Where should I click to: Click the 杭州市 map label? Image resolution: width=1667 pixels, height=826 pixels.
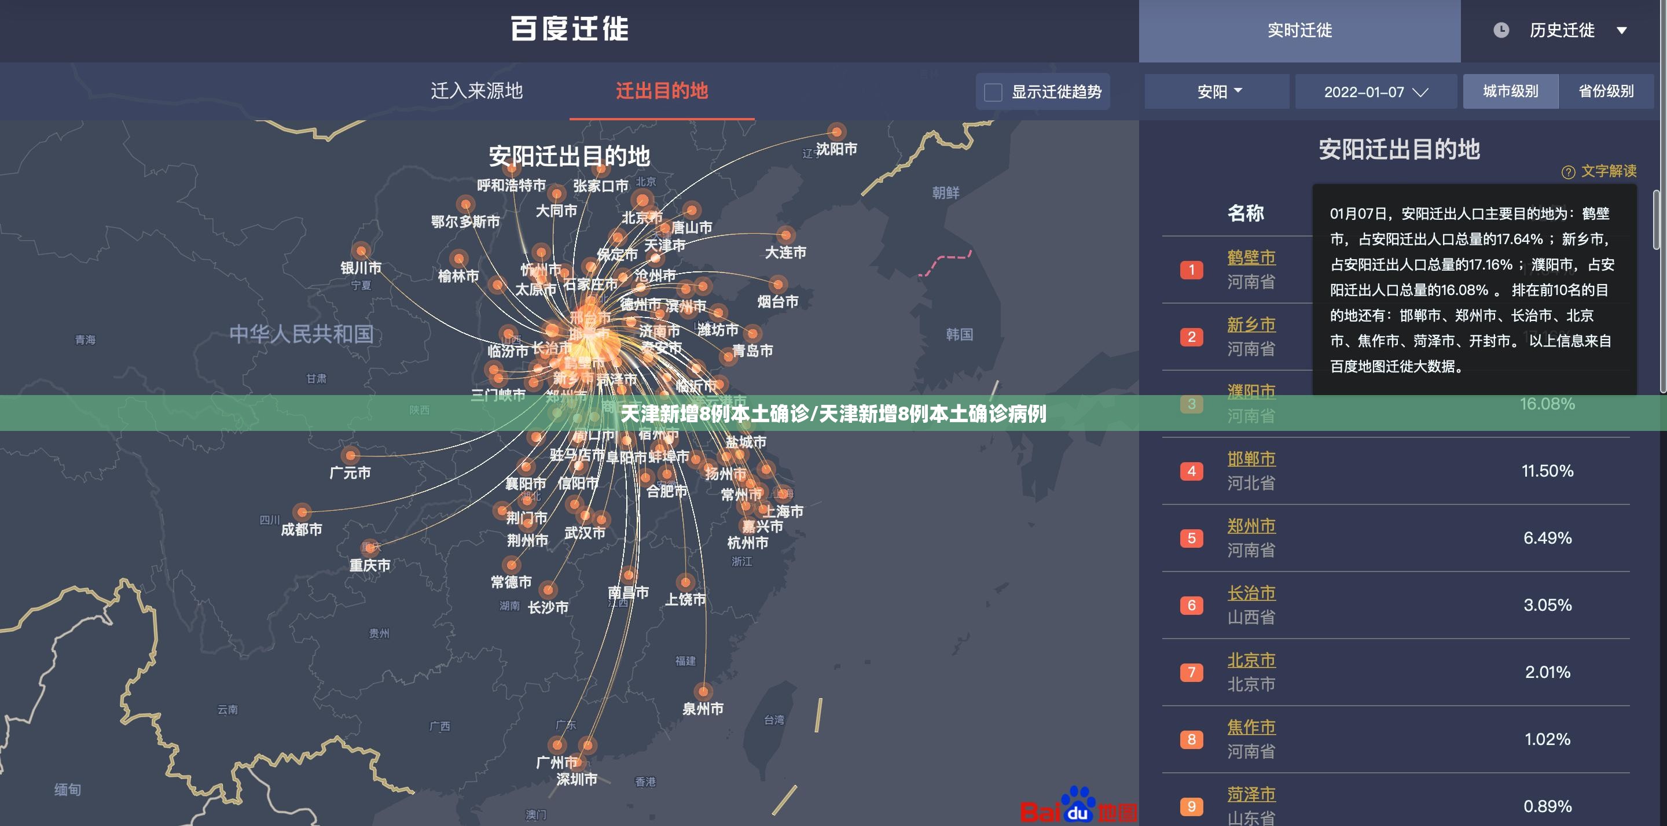point(747,543)
